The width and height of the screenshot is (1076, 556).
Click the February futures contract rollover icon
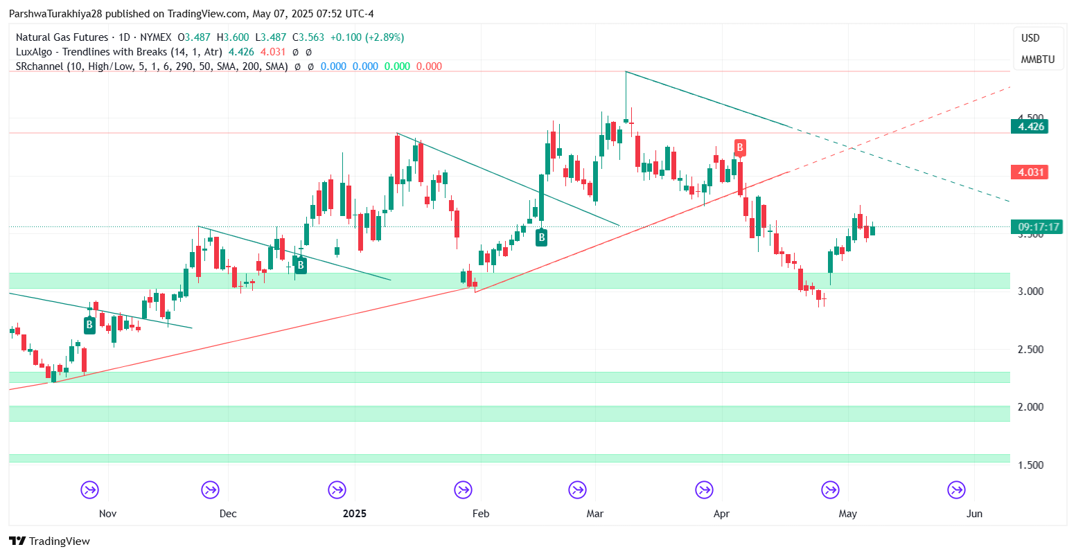coord(463,490)
